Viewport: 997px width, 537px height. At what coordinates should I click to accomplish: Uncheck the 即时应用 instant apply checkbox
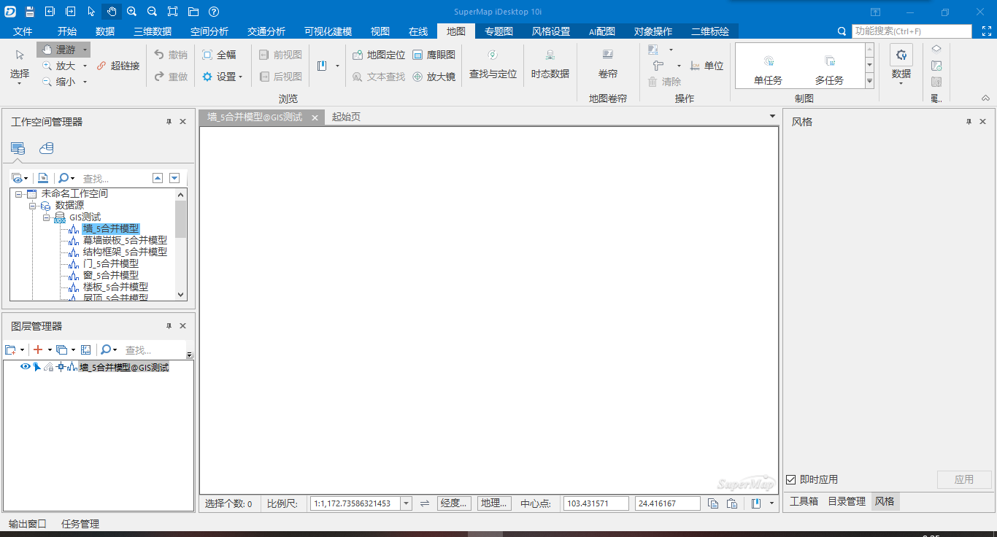pos(790,479)
